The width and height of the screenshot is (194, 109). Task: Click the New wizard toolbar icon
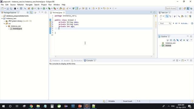(x=2, y=8)
